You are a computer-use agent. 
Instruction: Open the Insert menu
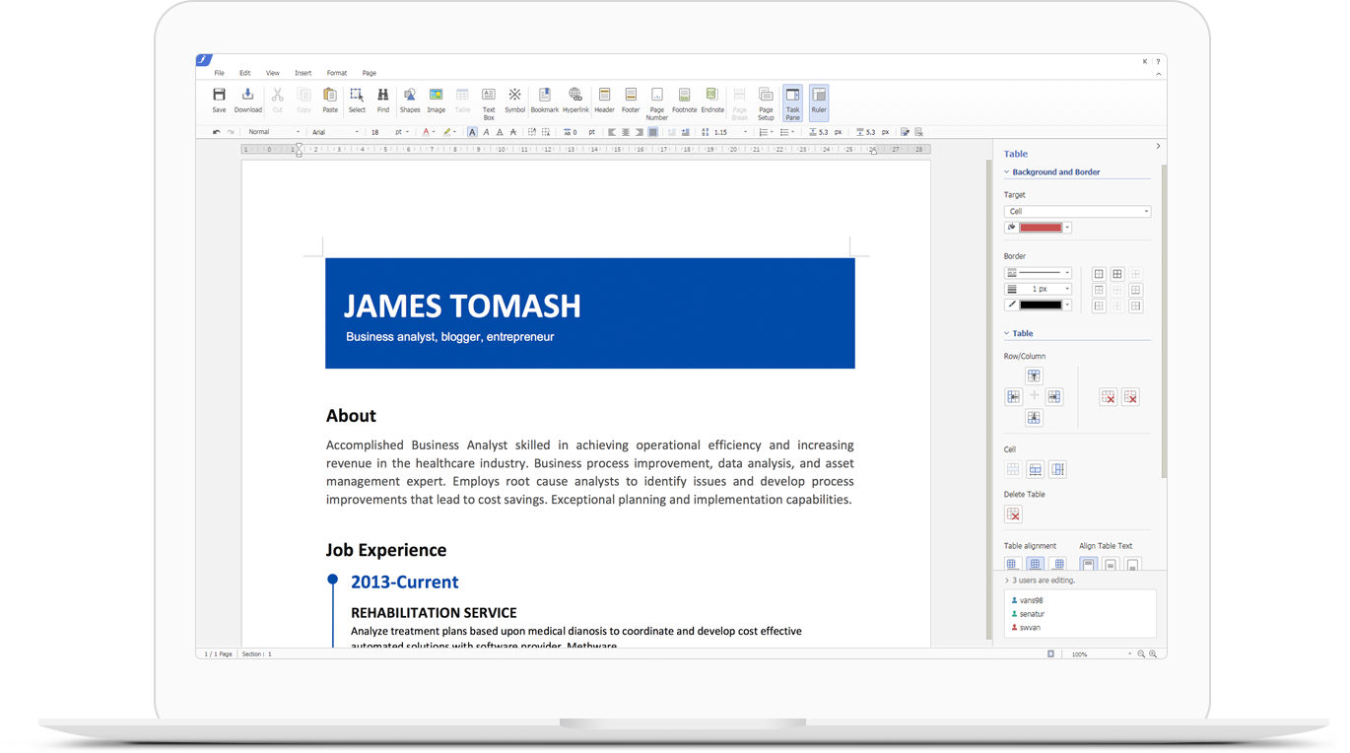(303, 73)
